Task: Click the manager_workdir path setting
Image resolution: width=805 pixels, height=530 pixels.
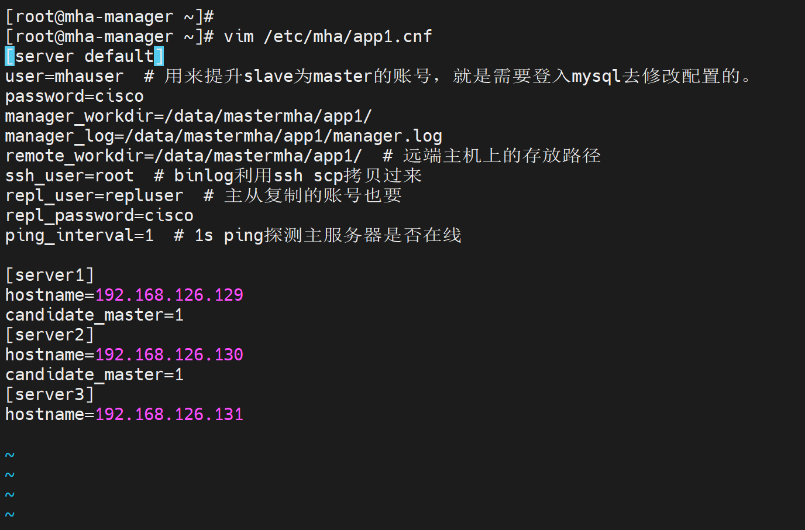Action: pyautogui.click(x=188, y=116)
